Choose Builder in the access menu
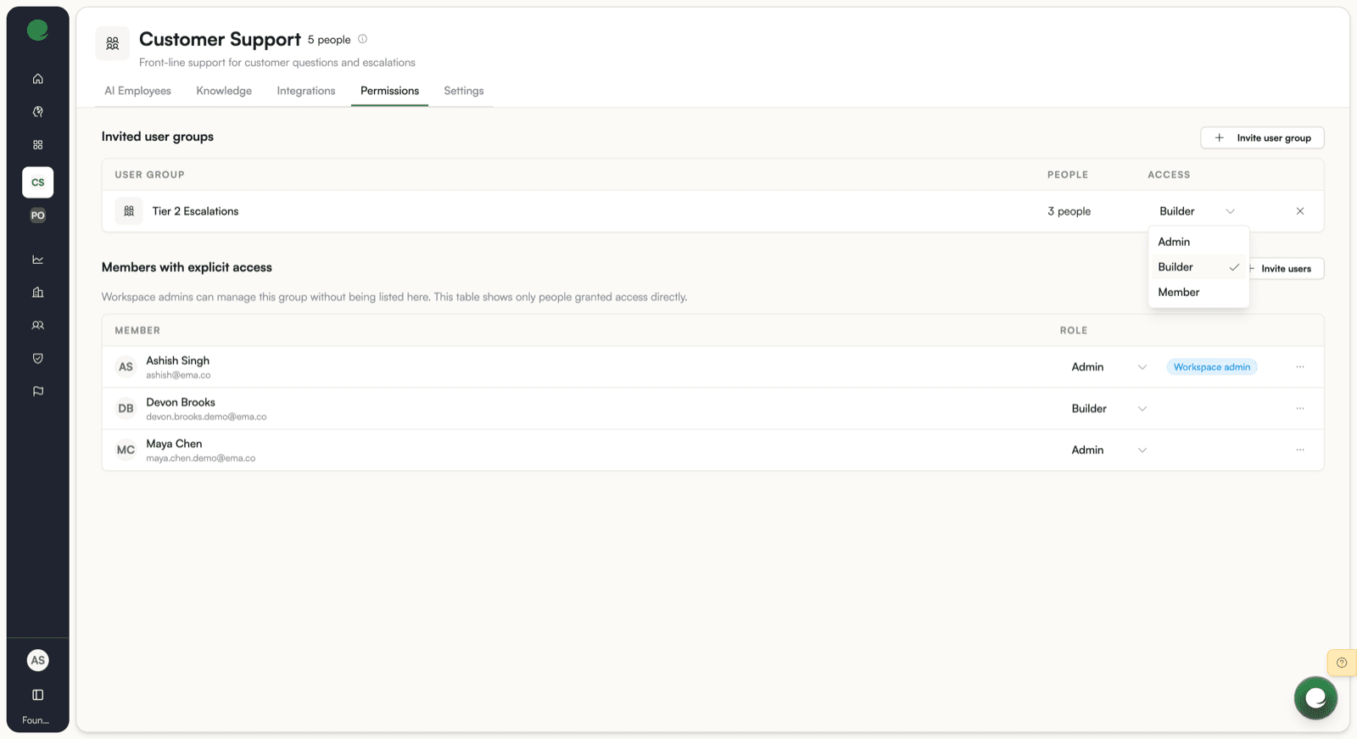Image resolution: width=1357 pixels, height=739 pixels. point(1198,267)
